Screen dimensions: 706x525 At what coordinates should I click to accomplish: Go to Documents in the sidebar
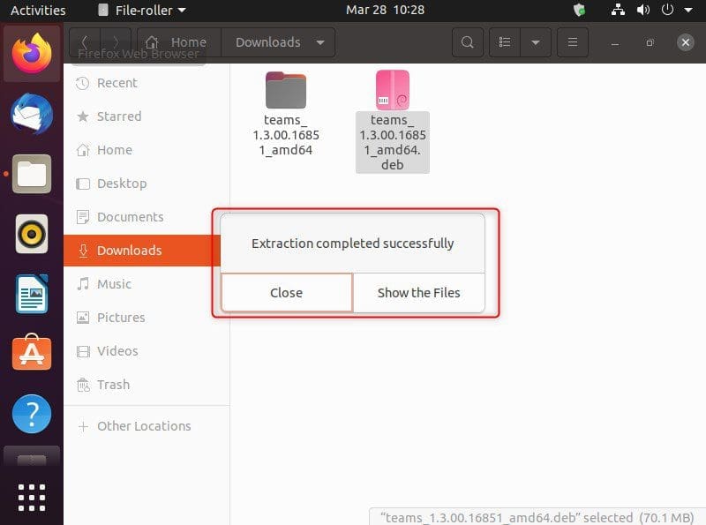[130, 217]
